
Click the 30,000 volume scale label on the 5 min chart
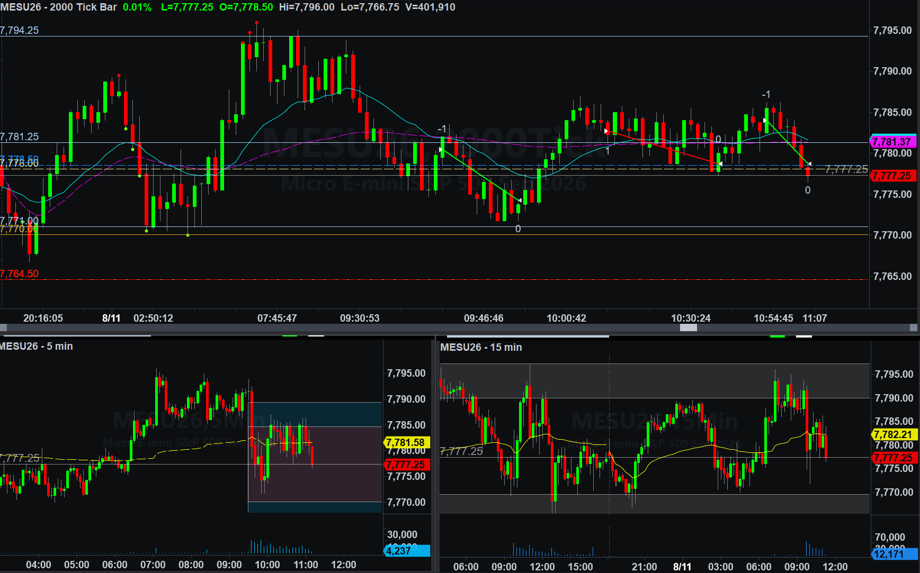click(402, 534)
